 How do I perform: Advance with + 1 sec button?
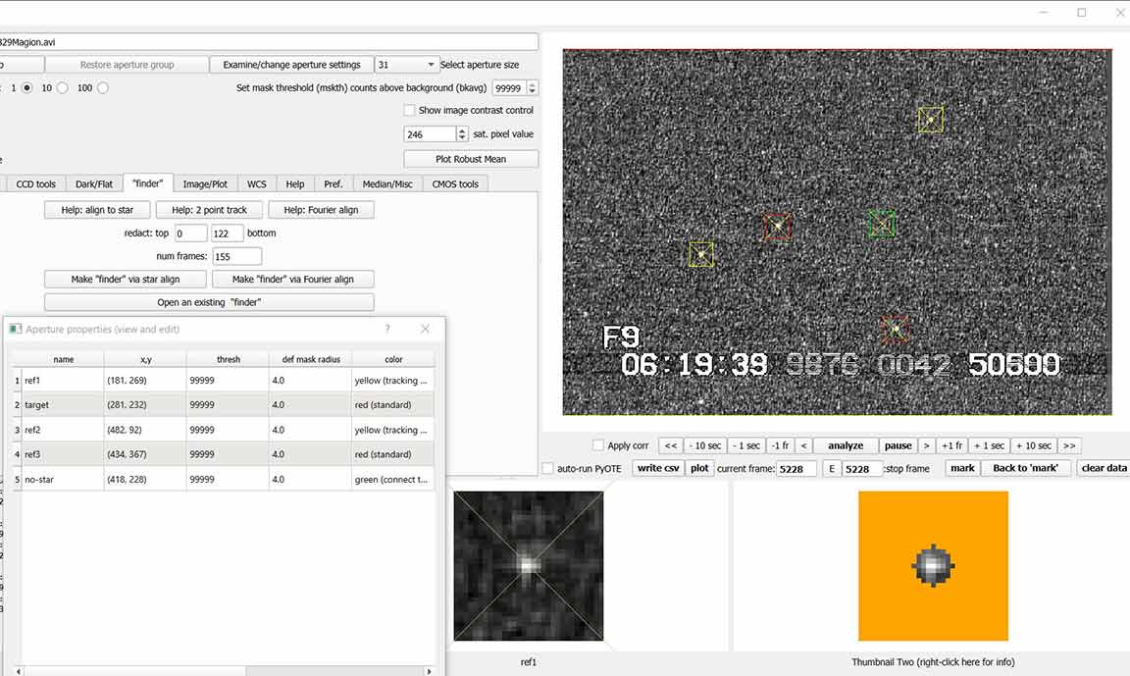[990, 445]
